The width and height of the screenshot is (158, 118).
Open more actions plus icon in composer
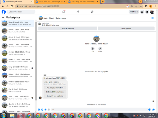(x=39, y=109)
